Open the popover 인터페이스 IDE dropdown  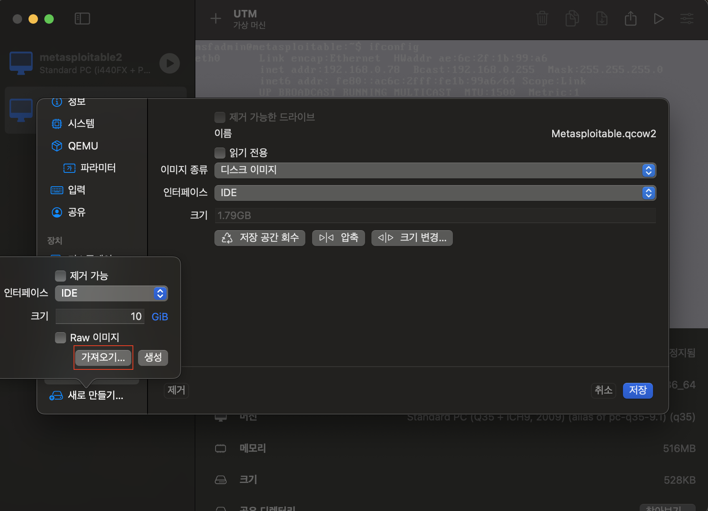pos(112,293)
